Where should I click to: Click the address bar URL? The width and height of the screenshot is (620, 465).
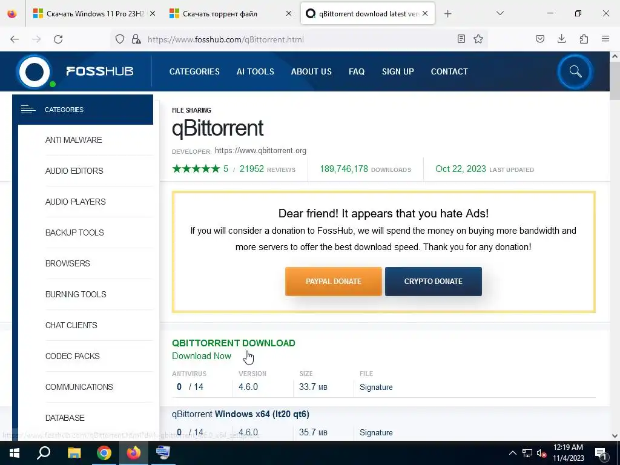(x=226, y=39)
